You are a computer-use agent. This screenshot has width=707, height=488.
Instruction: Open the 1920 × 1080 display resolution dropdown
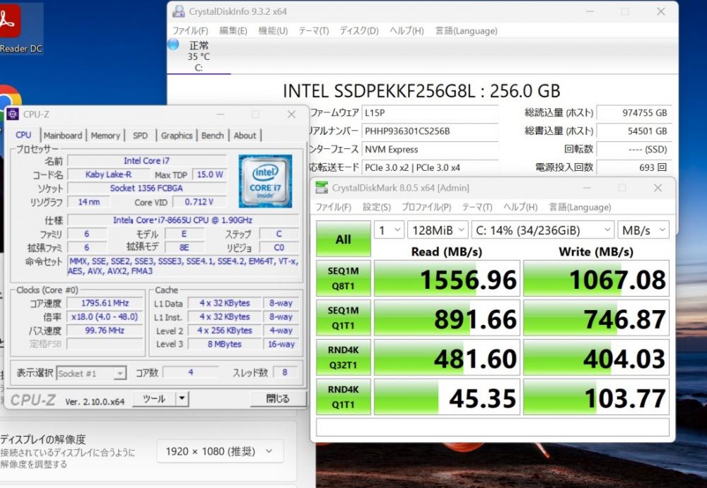pyautogui.click(x=220, y=451)
